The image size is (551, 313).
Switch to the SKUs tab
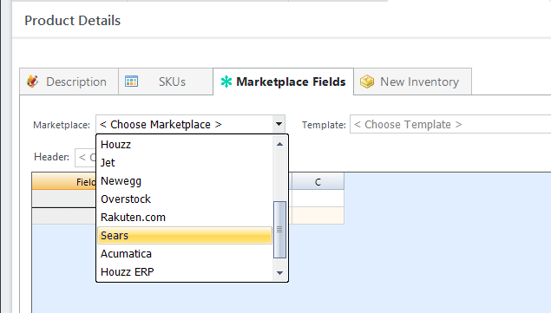[x=166, y=82]
